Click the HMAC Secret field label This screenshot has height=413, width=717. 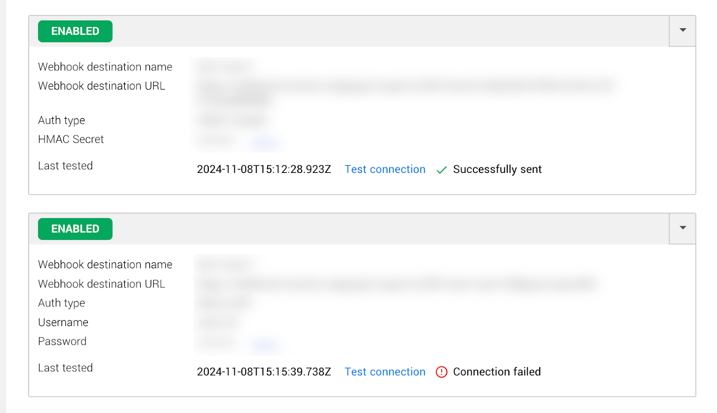click(x=71, y=139)
